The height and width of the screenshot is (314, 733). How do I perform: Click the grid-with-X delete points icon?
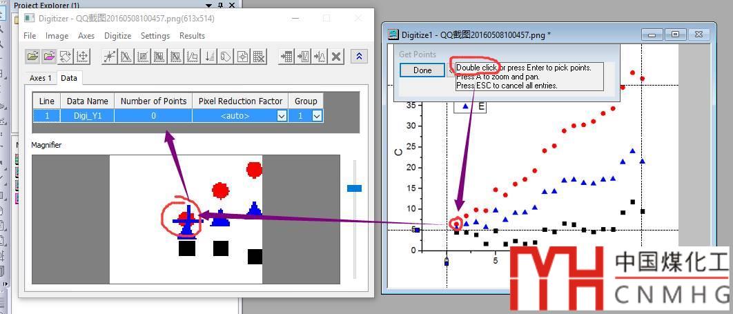[x=259, y=57]
